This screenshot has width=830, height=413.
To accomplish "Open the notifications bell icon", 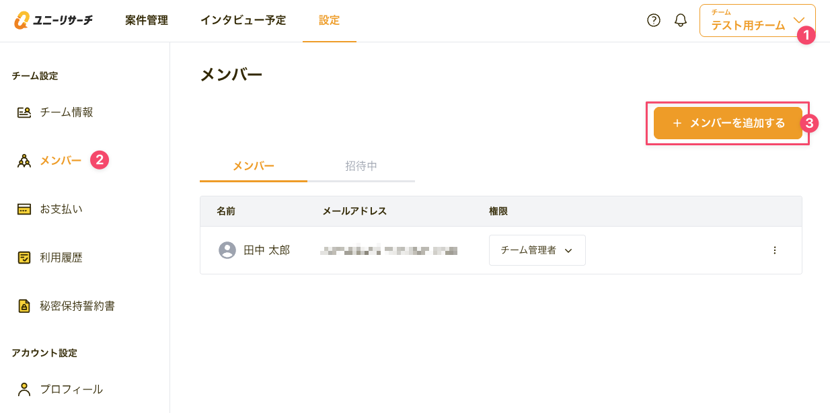I will (681, 20).
